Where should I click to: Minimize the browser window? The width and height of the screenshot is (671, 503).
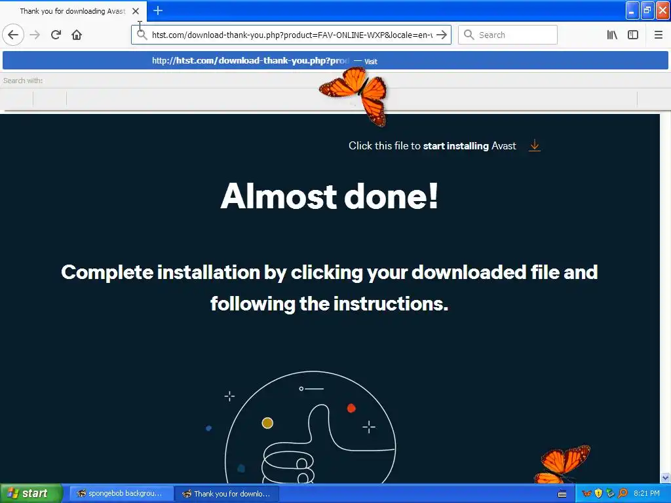tap(632, 10)
